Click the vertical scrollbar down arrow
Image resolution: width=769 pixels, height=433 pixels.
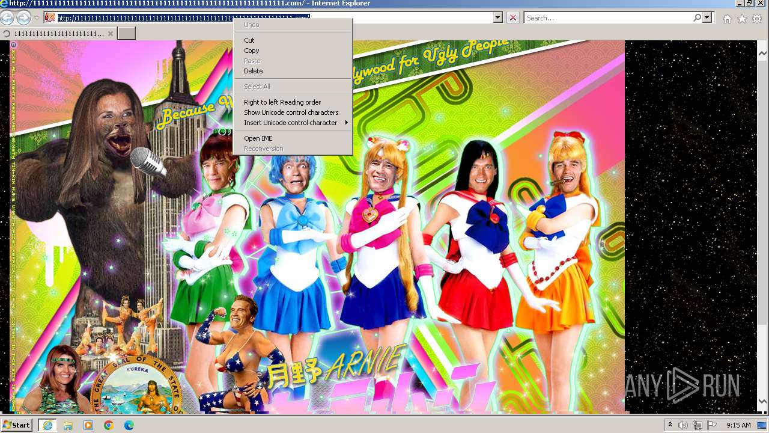762,401
